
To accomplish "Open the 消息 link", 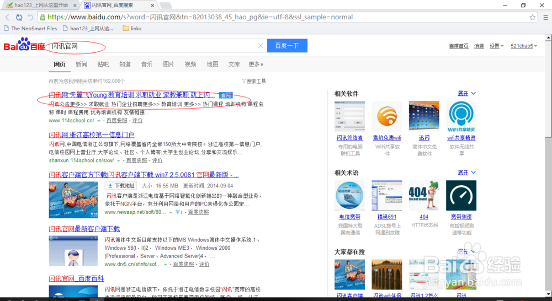I will tap(479, 46).
